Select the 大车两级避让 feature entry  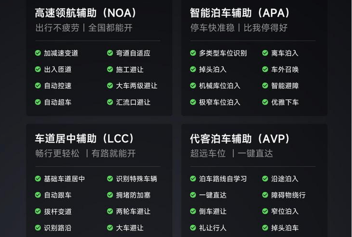point(137,86)
